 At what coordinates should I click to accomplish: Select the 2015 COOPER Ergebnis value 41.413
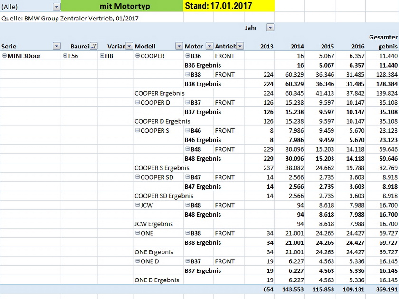[325, 93]
